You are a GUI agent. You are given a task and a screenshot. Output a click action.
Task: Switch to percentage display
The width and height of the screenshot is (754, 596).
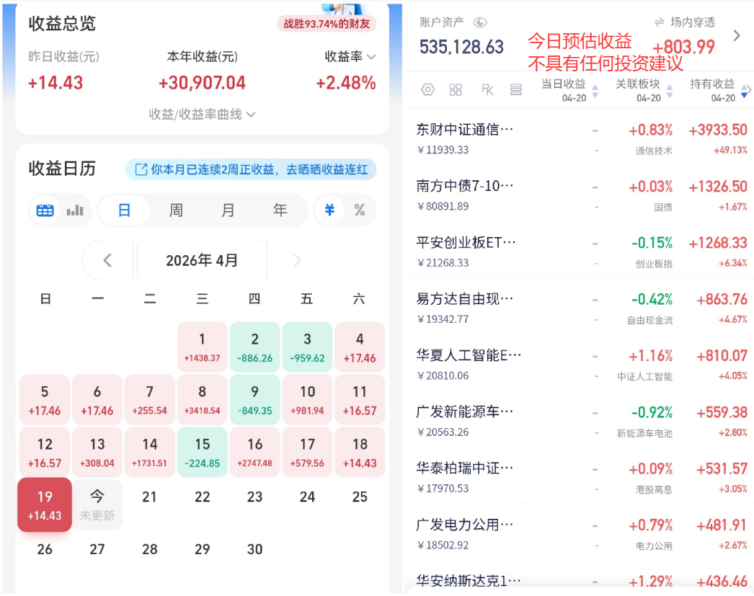(360, 210)
